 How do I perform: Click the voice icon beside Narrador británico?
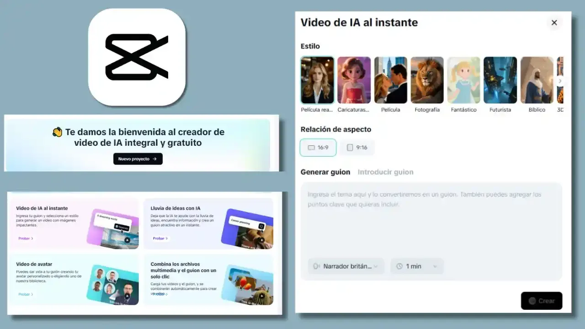coord(316,266)
